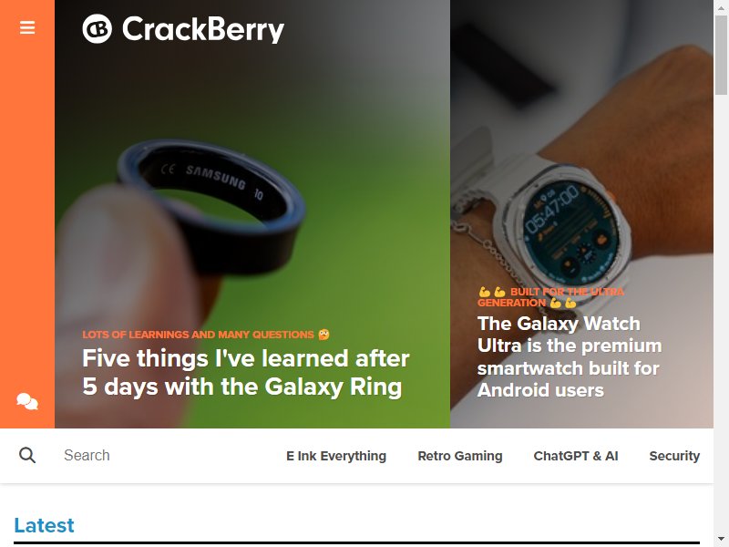Select the Security nav item
729x547 pixels.
pos(674,456)
